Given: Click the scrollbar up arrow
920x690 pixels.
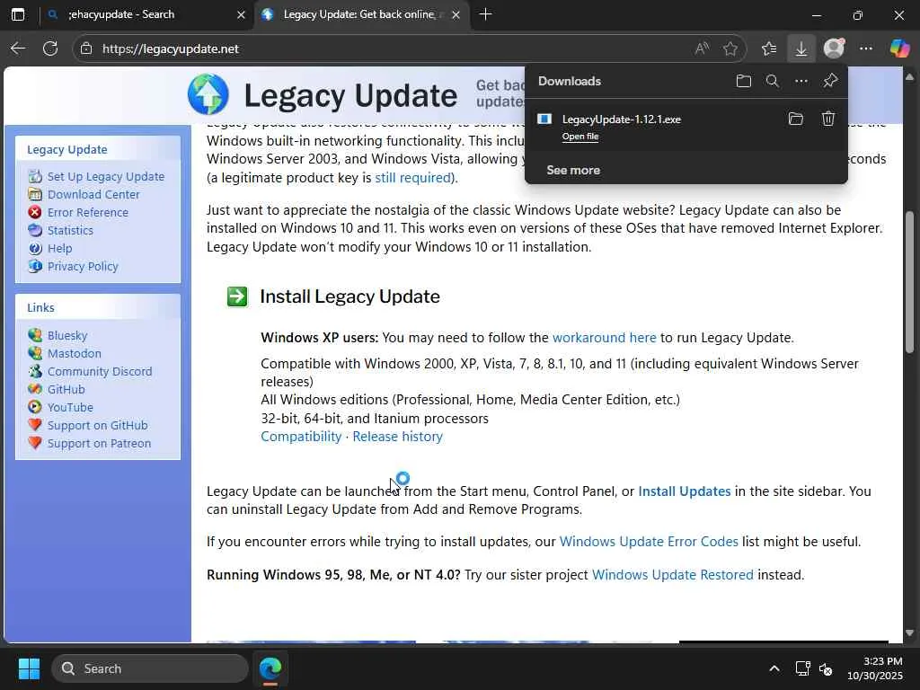Looking at the screenshot, I should (909, 77).
